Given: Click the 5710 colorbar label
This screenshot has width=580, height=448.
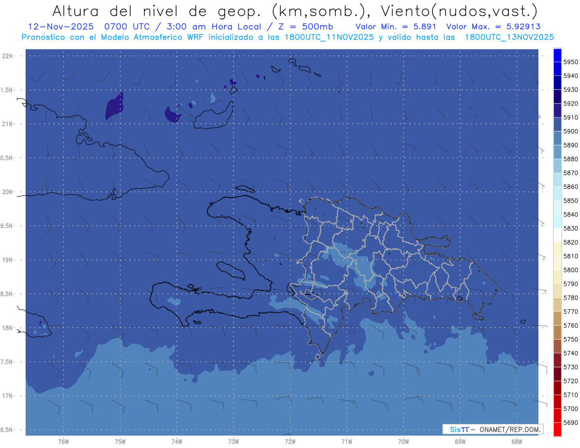Looking at the screenshot, I should point(570,395).
